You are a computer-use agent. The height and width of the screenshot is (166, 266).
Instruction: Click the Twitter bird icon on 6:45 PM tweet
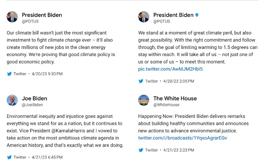[x=9, y=157]
